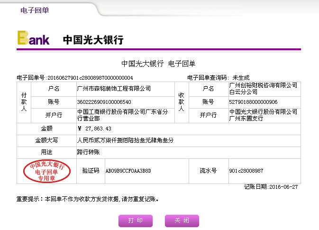Click the 未生成 query code status

coord(241,78)
